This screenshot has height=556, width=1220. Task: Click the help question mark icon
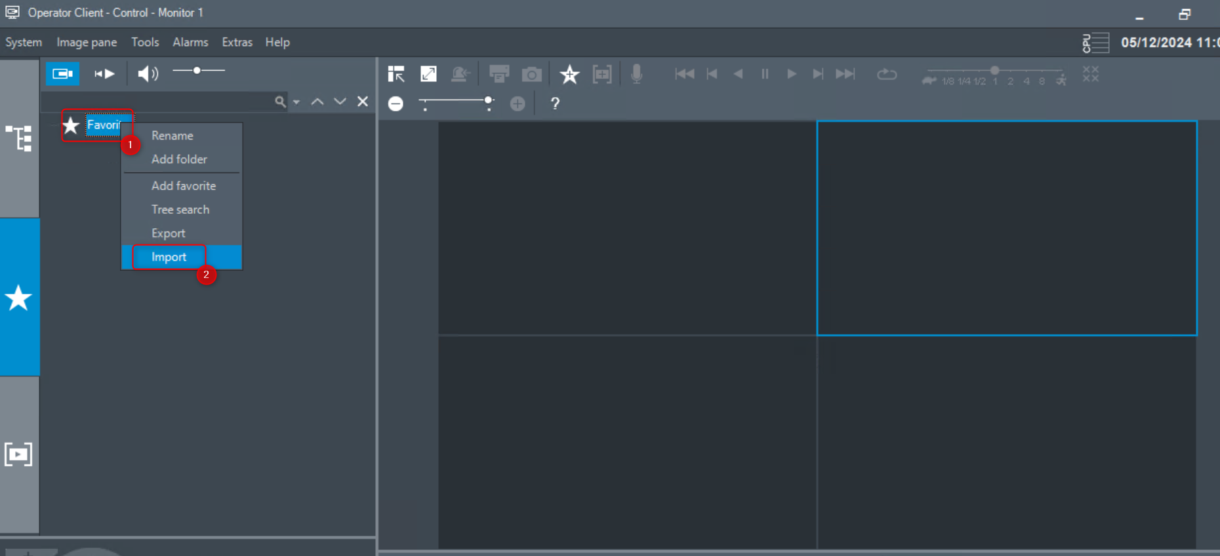555,104
